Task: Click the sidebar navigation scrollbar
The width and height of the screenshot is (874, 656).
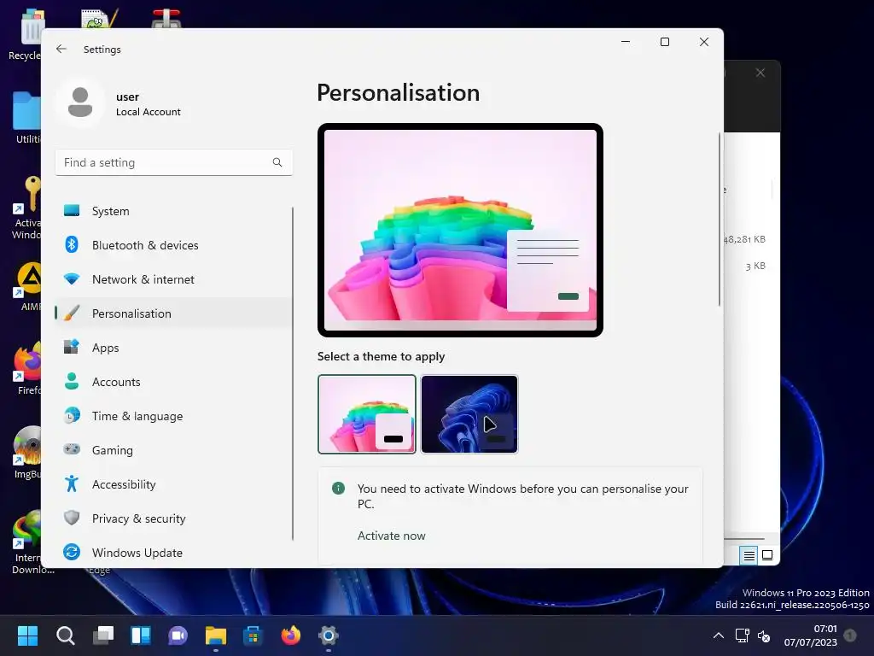Action: (x=293, y=372)
